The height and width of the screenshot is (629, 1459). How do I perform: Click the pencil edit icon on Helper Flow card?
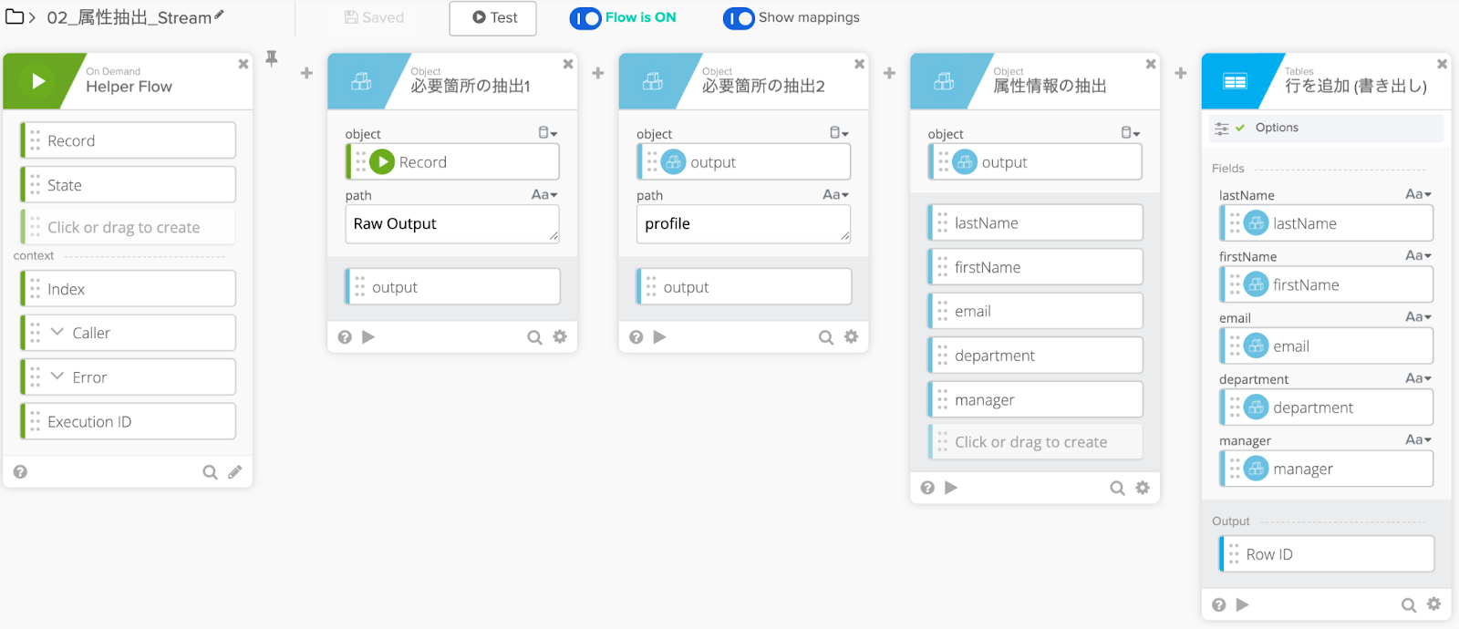235,472
